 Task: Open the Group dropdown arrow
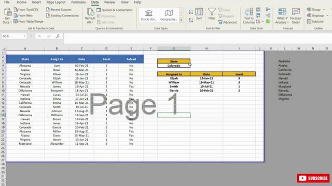tap(324, 10)
